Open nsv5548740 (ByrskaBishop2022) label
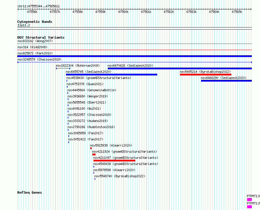The width and height of the screenshot is (260, 210). 120,176
